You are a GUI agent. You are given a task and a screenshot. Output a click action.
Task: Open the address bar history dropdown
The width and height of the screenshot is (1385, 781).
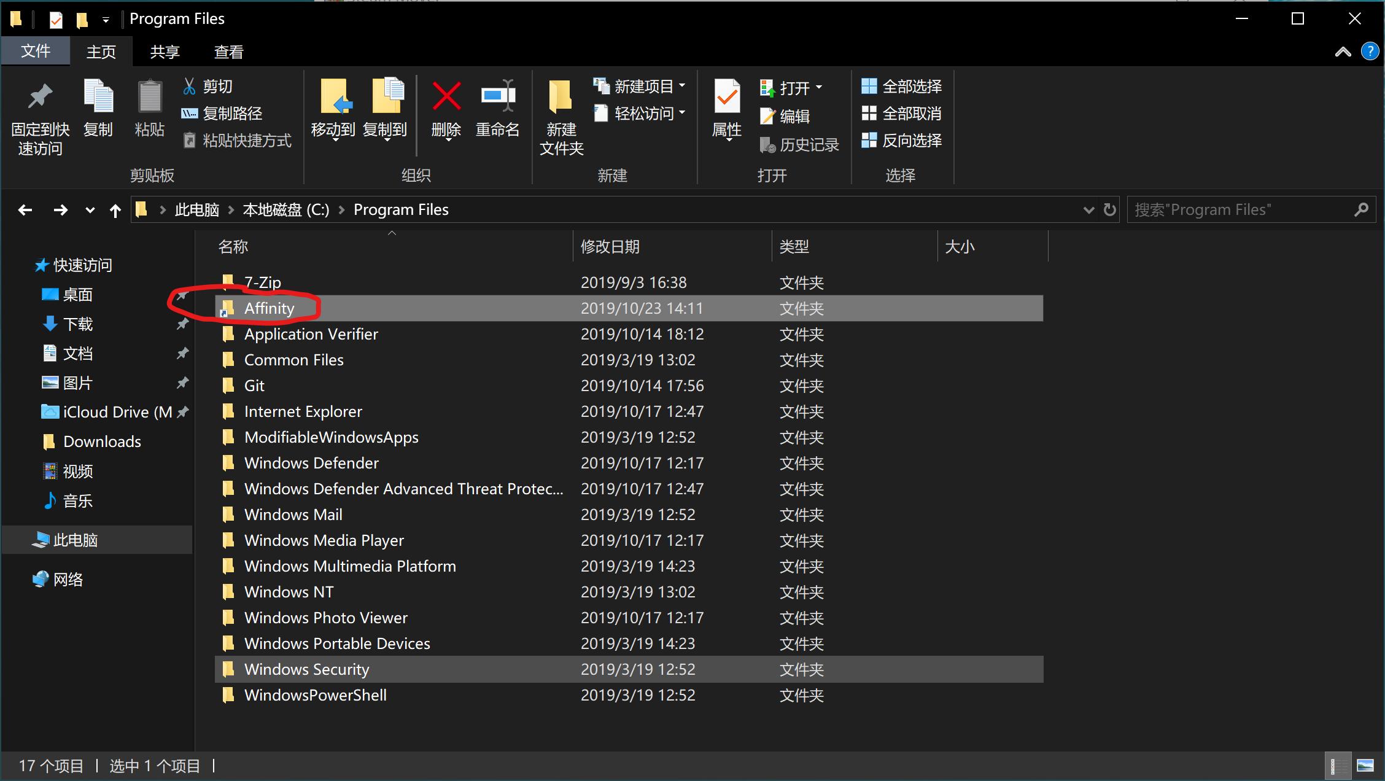[x=1088, y=209]
